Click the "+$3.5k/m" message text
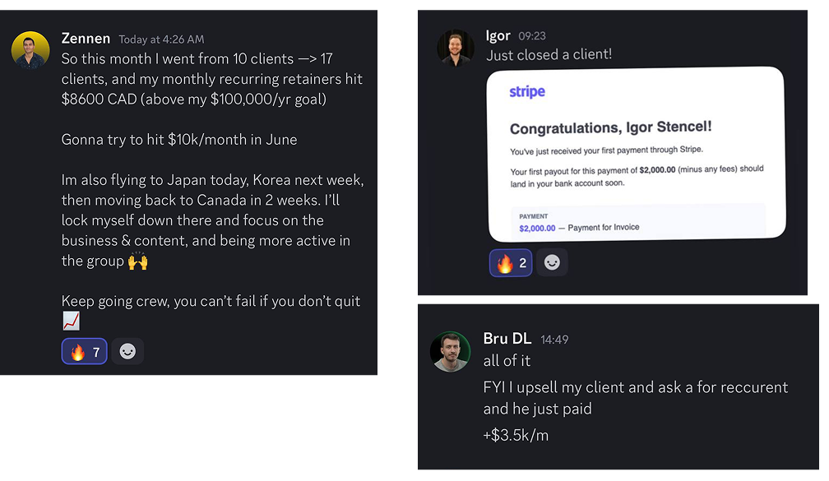Screen dimensions: 829x481 coord(516,435)
